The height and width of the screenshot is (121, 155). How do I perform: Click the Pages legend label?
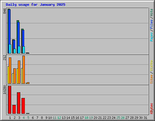coord(151,37)
